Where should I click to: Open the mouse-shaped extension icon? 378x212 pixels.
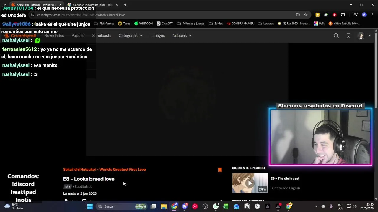point(326,15)
